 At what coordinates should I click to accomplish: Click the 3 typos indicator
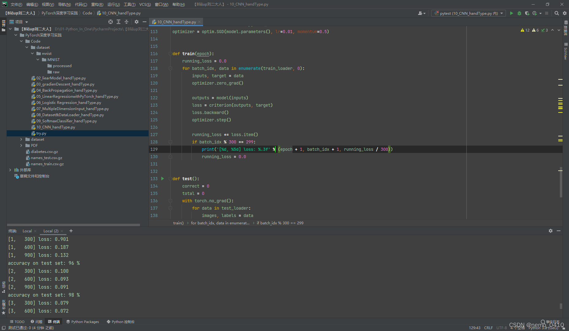pos(545,30)
